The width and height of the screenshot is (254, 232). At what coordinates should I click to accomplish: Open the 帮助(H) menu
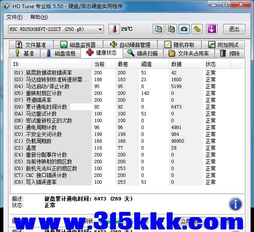[x=39, y=17]
